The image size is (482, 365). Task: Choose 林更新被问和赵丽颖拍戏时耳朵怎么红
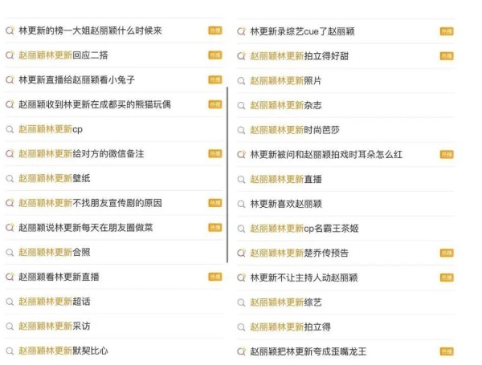click(345, 154)
